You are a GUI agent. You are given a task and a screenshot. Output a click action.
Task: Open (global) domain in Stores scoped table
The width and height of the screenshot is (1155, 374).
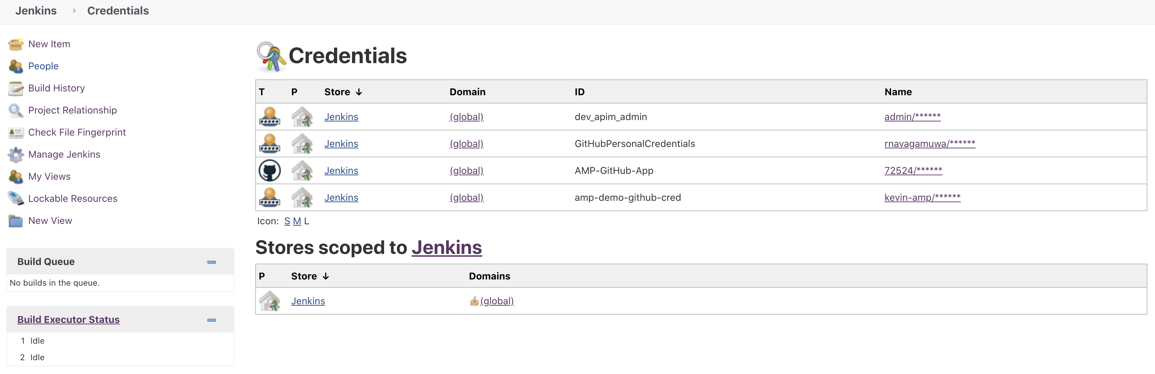tap(497, 301)
